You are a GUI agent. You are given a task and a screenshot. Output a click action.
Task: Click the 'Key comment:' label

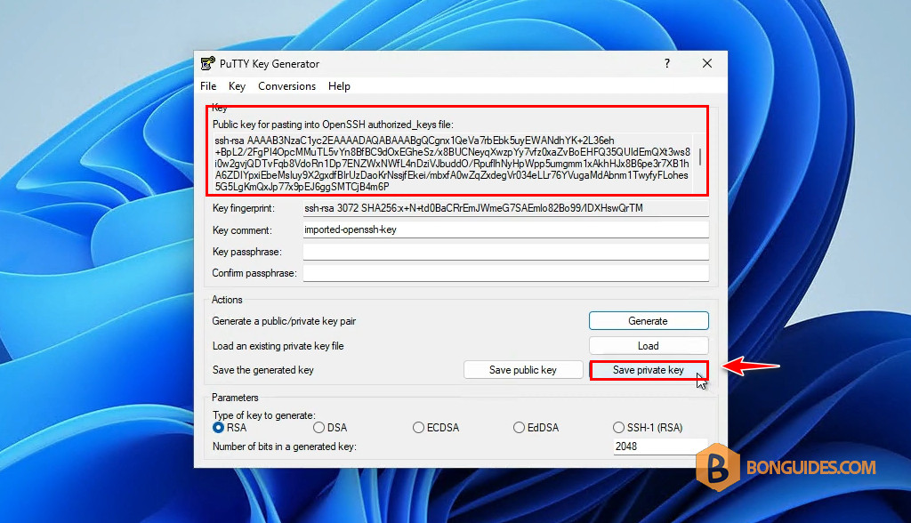click(242, 230)
